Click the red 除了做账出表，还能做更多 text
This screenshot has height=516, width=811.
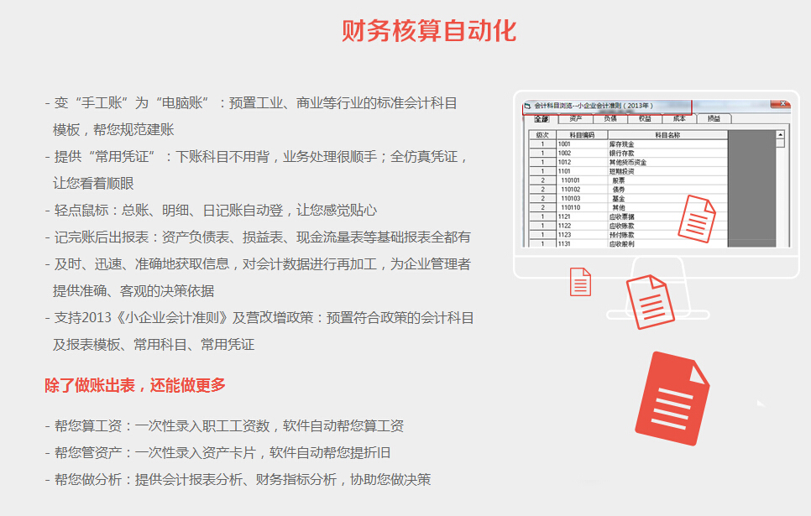click(x=135, y=385)
